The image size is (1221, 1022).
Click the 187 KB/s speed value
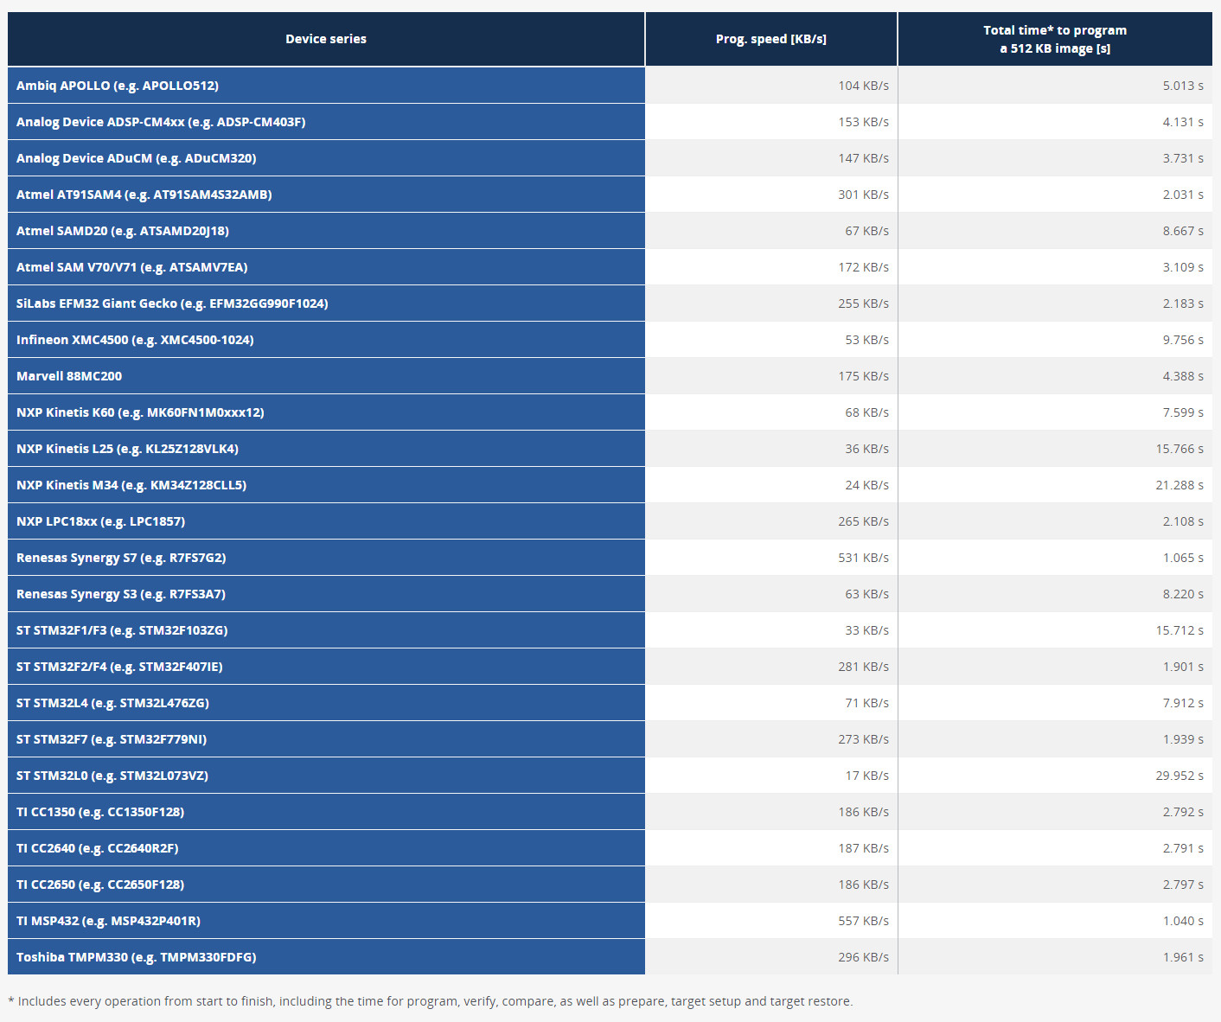coord(863,848)
